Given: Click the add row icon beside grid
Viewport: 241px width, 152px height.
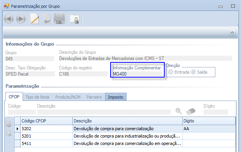Looking at the screenshot, I should click(9, 124).
